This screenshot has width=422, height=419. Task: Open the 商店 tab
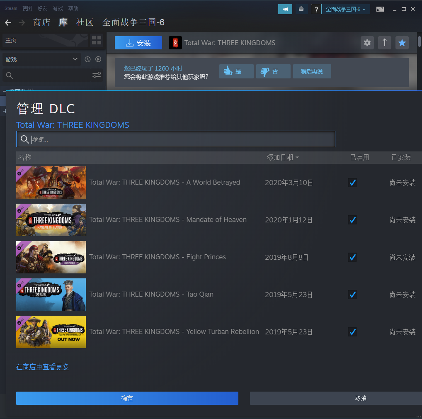(x=41, y=22)
